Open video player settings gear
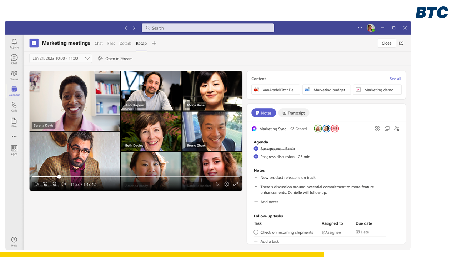Image resolution: width=457 pixels, height=257 pixels. [x=226, y=184]
